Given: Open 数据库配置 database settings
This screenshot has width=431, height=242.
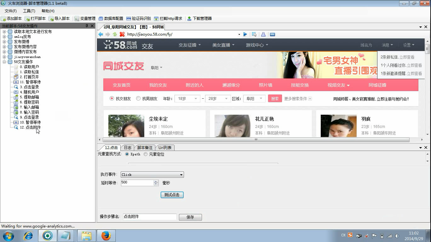Looking at the screenshot, I should pyautogui.click(x=111, y=19).
